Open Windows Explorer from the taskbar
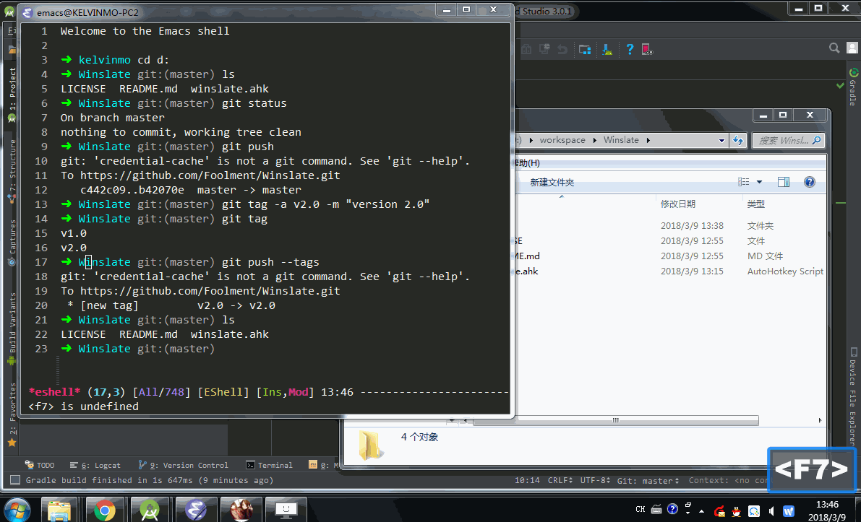 pos(59,510)
